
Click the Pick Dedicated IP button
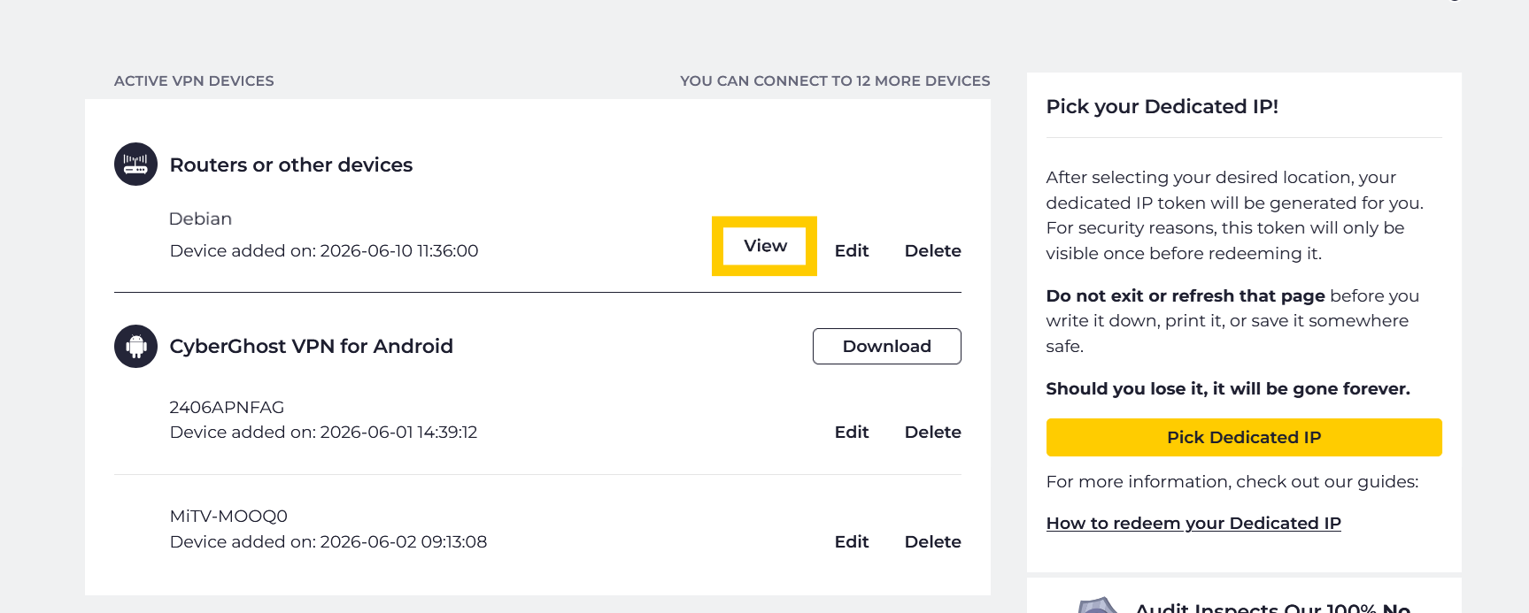[x=1244, y=437]
